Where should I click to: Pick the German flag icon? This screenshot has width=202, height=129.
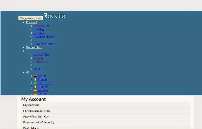click(x=35, y=94)
